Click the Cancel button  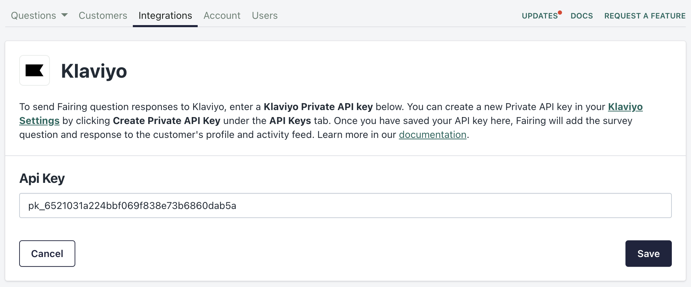(x=47, y=254)
